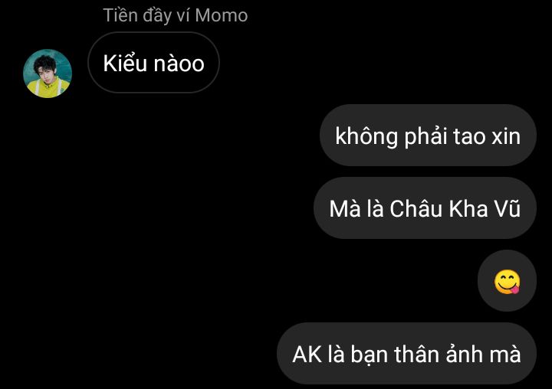Viewport: 552px width, 389px height.
Task: Click the word Kiểu in the received message
Action: pos(125,63)
